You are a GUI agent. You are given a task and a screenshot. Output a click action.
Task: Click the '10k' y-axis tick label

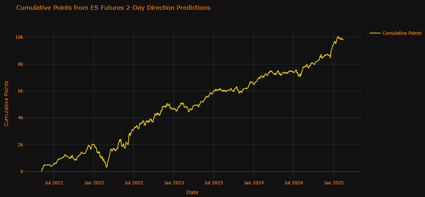coord(19,37)
